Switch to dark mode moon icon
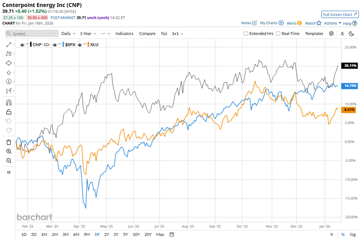The image size is (363, 240). click(x=351, y=34)
